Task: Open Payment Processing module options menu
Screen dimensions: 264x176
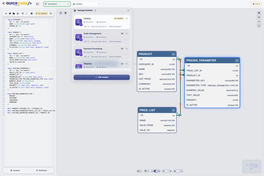Action: point(127,49)
